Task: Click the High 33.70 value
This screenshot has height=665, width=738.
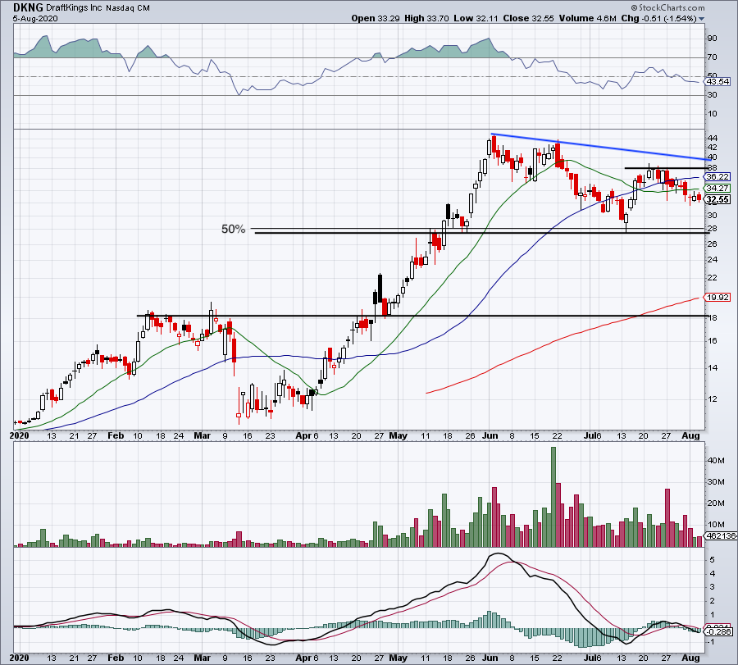Action: coord(426,18)
